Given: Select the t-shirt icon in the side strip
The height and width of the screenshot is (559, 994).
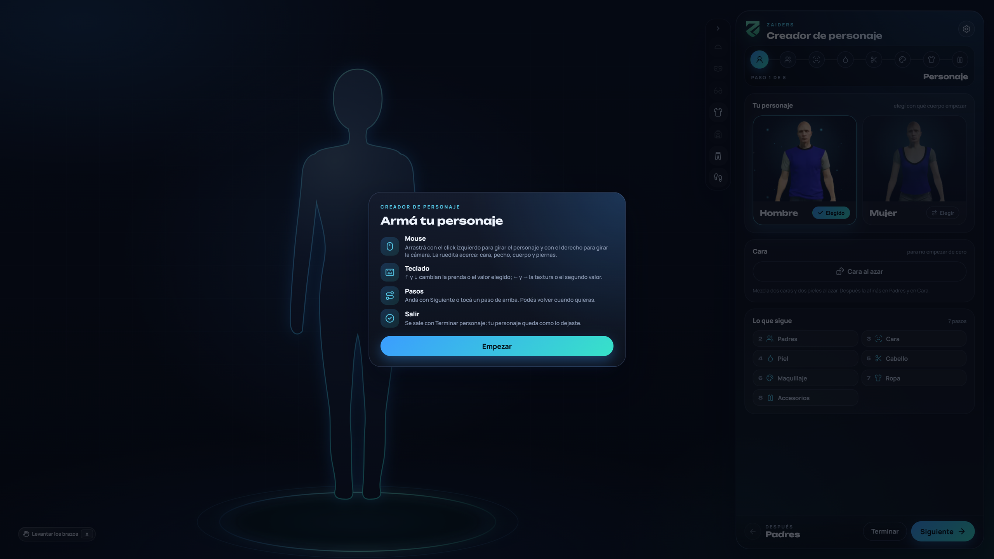Looking at the screenshot, I should coord(718,113).
